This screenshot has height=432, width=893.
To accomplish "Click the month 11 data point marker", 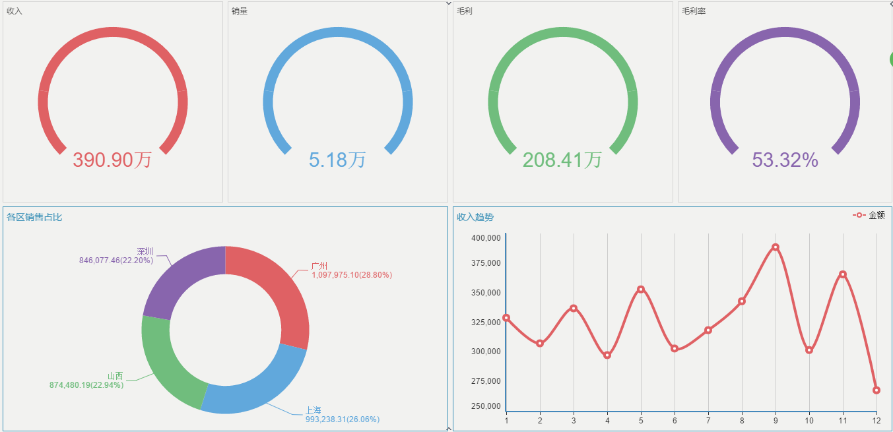I will click(x=843, y=274).
